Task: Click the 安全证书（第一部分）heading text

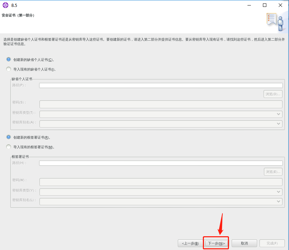Action: point(18,15)
